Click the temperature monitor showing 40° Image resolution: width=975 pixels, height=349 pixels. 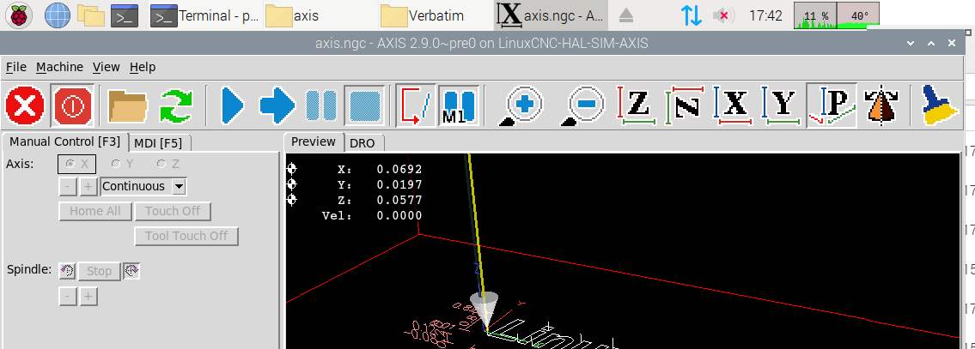pos(859,15)
